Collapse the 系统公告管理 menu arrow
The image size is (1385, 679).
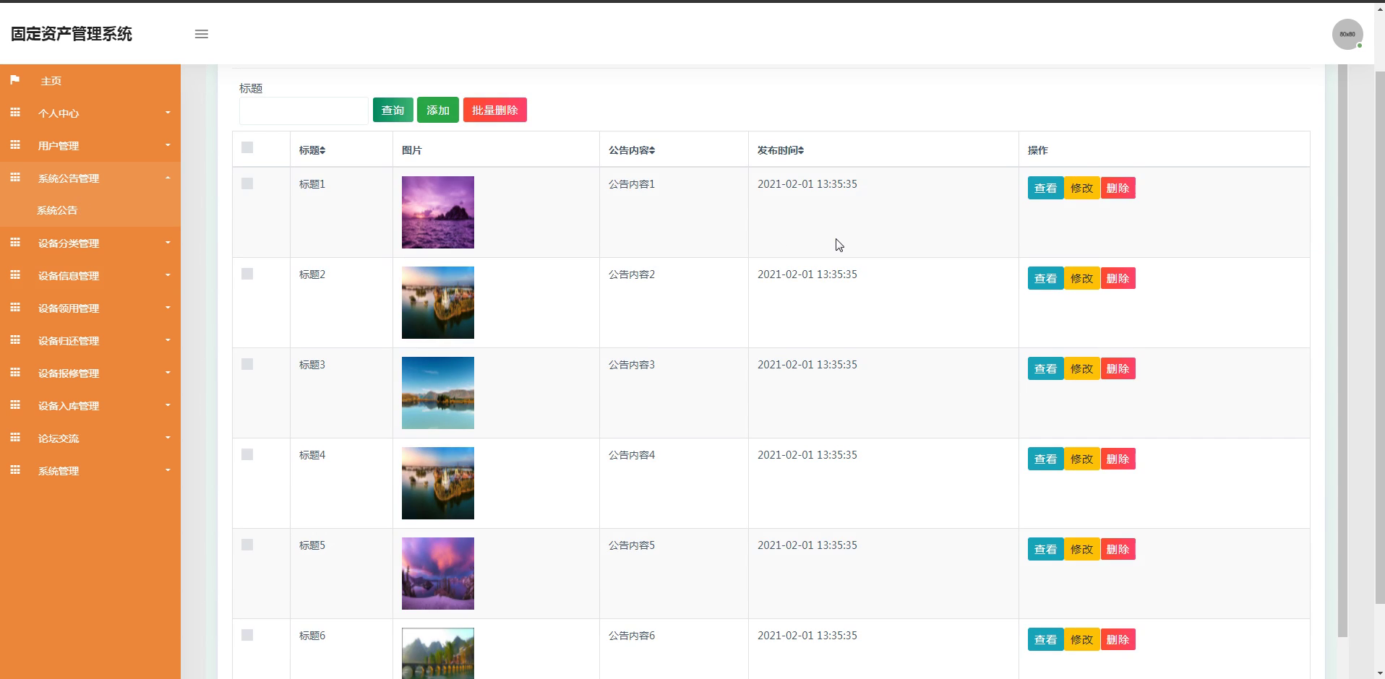click(x=168, y=178)
